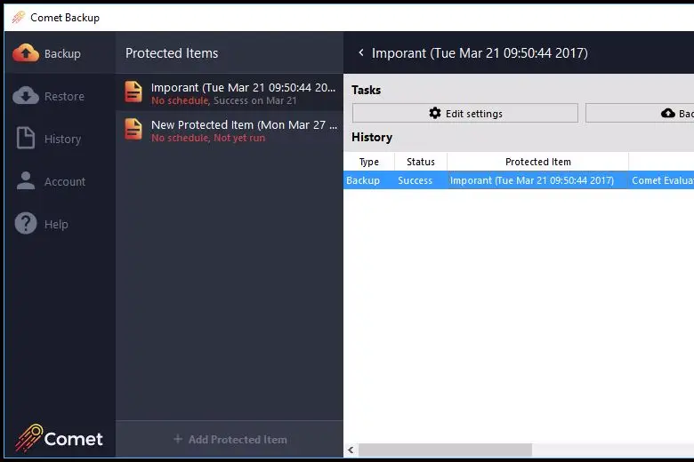This screenshot has width=694, height=462.
Task: Click the orange Backup cloud icon
Action: pos(26,53)
